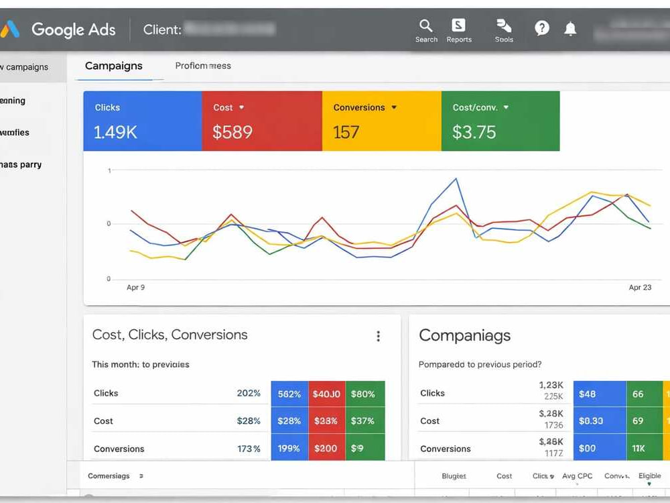670x503 pixels.
Task: Click the '1,23K' Clicks value in Companiags
Action: coord(551,385)
